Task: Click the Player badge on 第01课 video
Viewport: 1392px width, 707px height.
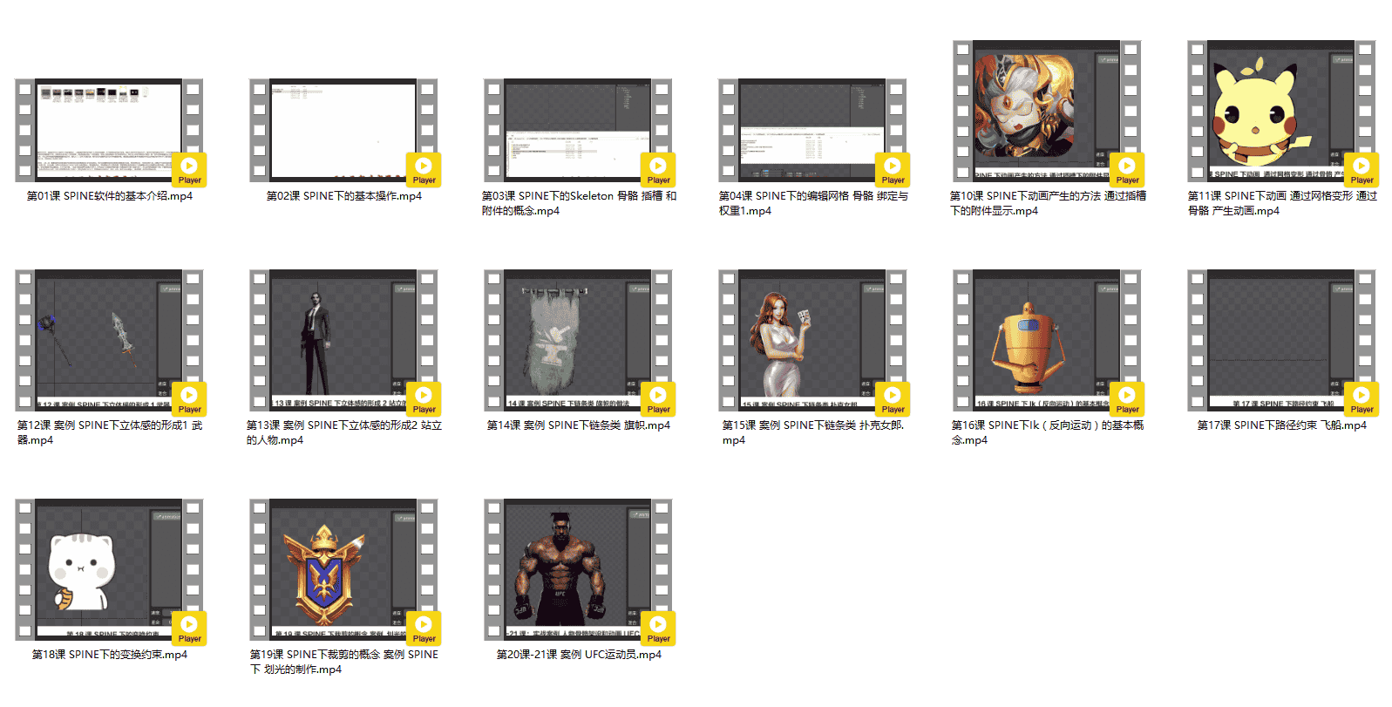Action: (189, 170)
